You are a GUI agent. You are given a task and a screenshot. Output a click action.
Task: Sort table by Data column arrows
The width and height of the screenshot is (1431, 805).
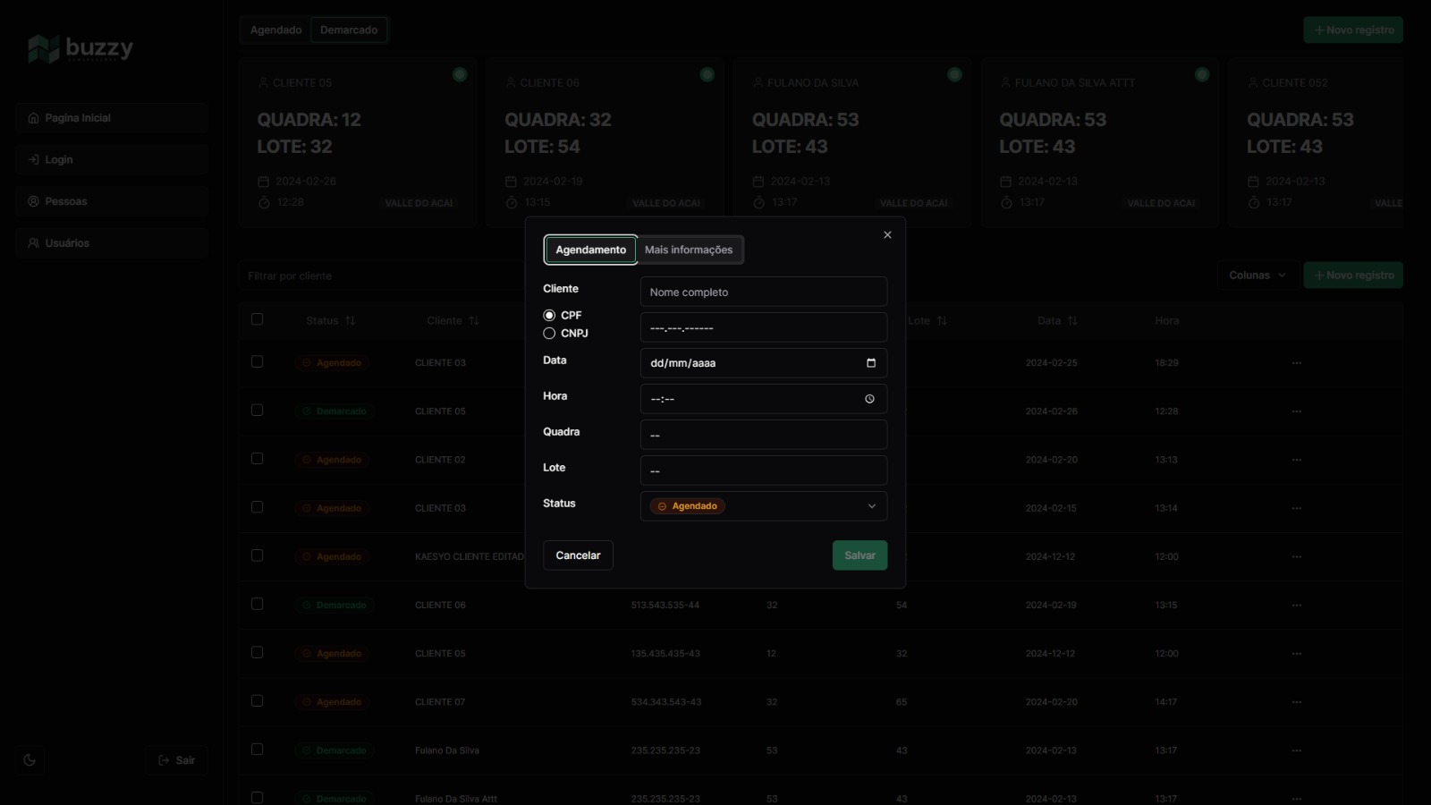pyautogui.click(x=1071, y=321)
